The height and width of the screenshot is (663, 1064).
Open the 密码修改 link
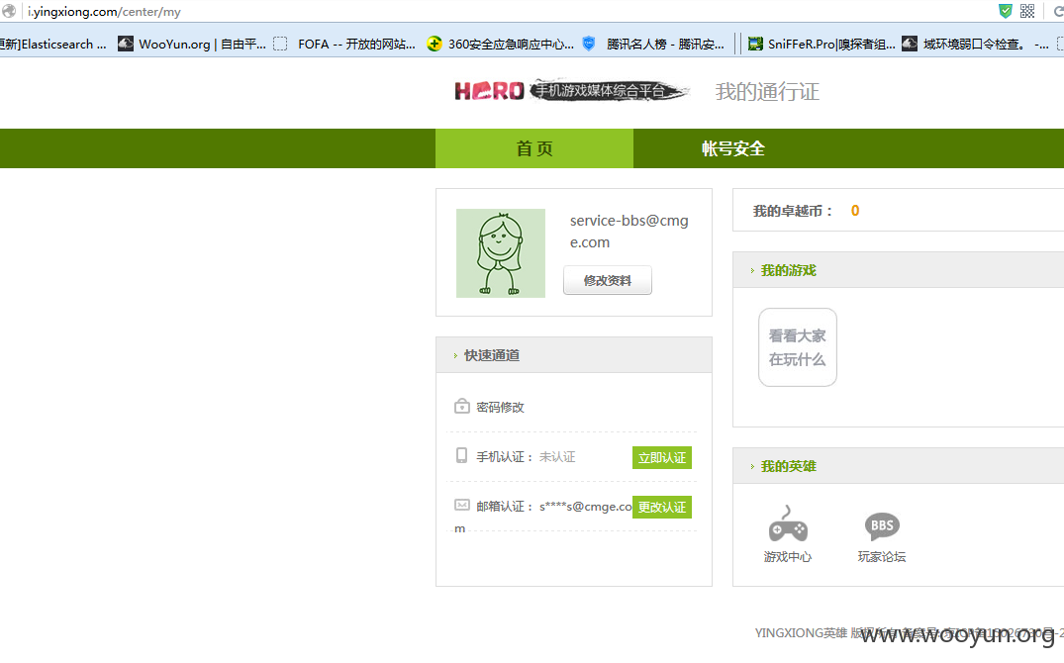point(500,407)
